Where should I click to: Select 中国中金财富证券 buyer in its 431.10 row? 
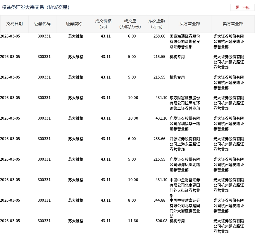pyautogui.click(x=185, y=188)
